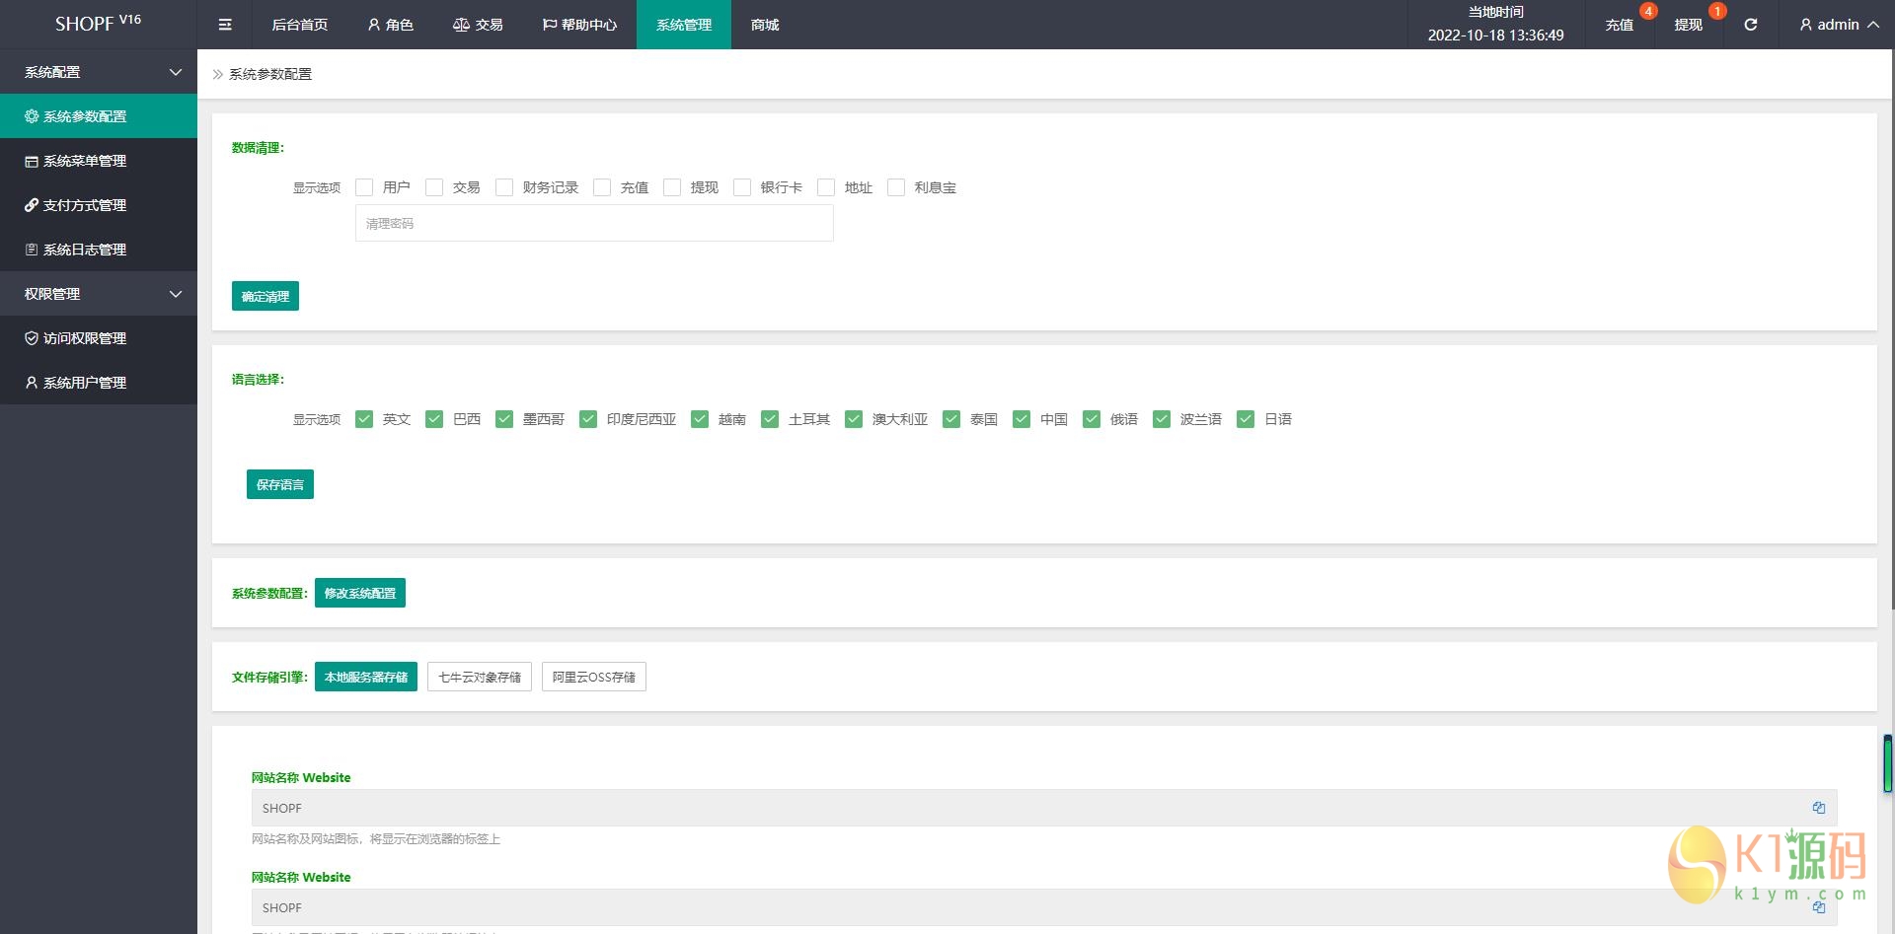Uncheck the 印度尼西亚 language checkbox

(588, 419)
